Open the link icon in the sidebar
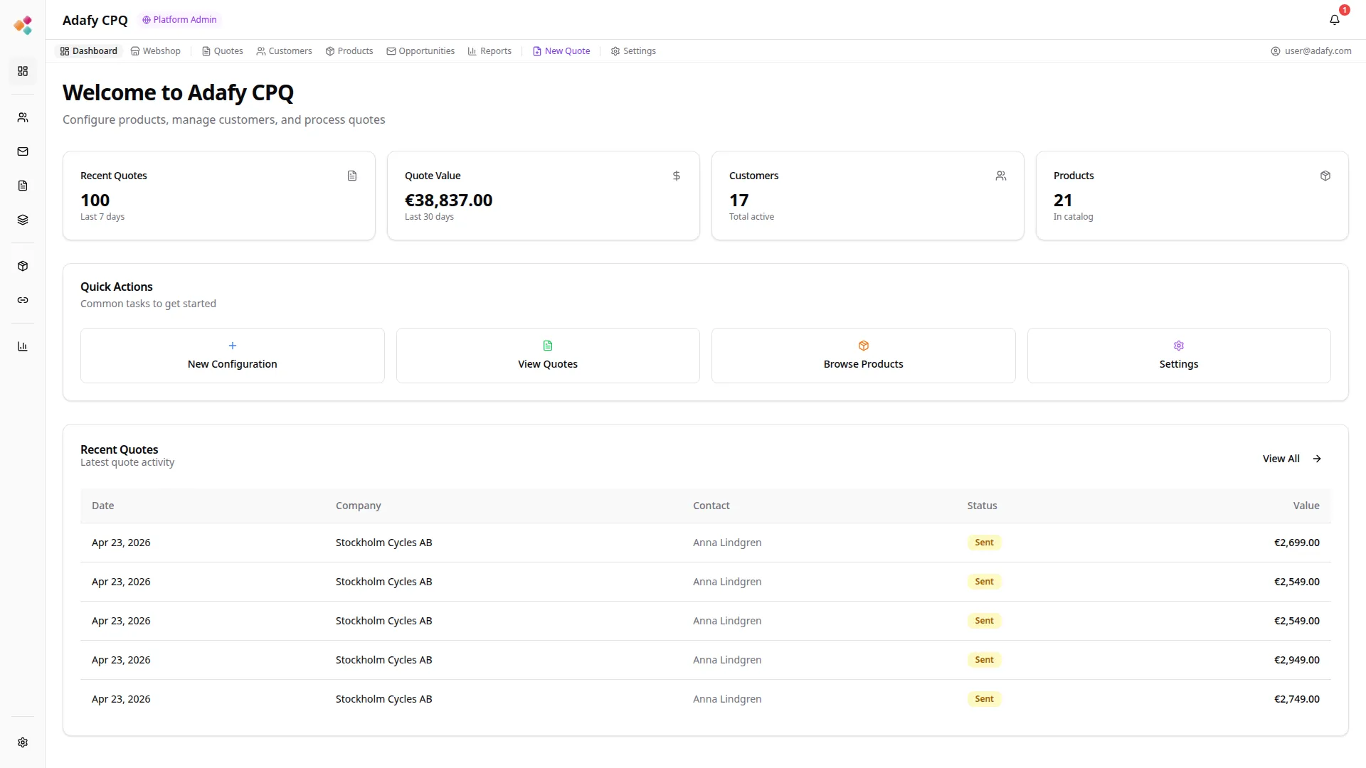This screenshot has height=768, width=1366. (x=23, y=300)
